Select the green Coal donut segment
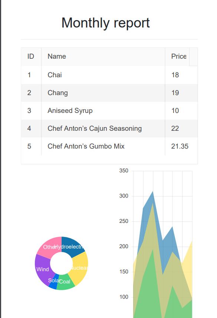 click(65, 283)
